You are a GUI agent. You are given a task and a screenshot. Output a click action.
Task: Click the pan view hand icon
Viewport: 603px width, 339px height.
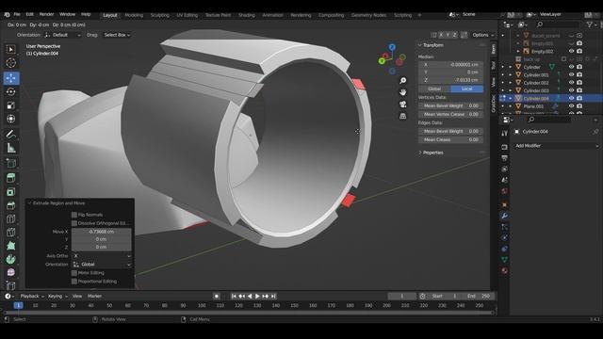[402, 92]
